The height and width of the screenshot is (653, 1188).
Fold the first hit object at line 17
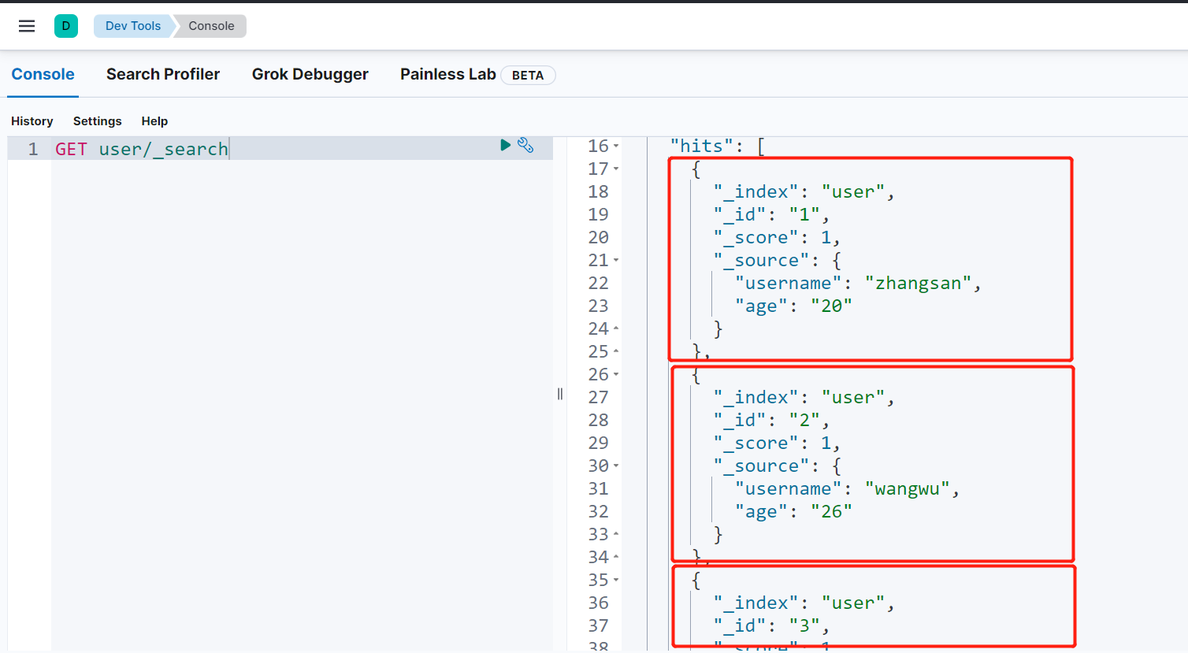click(616, 169)
